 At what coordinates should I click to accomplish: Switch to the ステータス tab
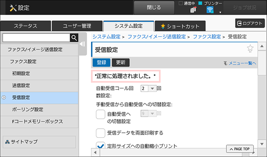coord(25,26)
